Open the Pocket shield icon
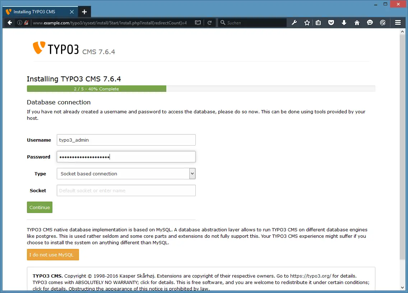The width and height of the screenshot is (408, 293). point(331,23)
